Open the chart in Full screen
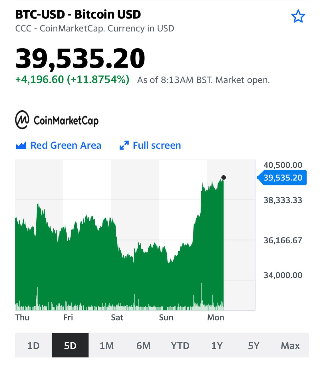This screenshot has width=324, height=366. pyautogui.click(x=157, y=146)
